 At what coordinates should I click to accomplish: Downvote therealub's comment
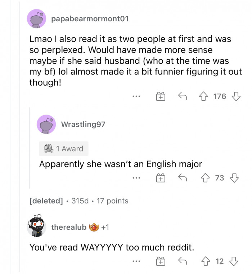coord(234,261)
